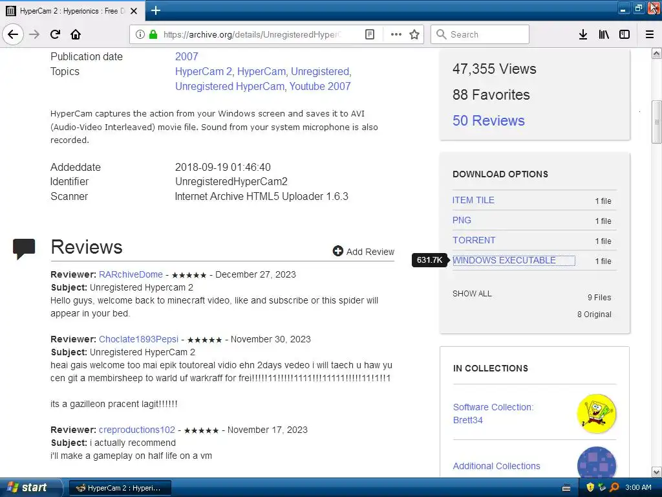
Task: Open the downloads panel
Action: click(x=582, y=34)
